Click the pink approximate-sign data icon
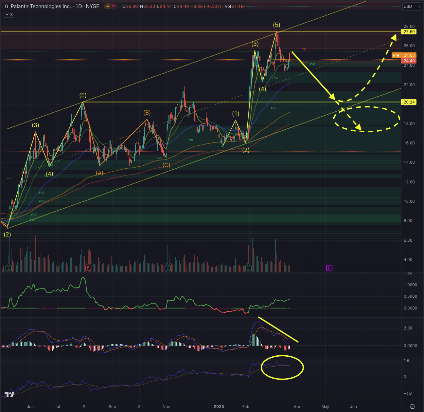Screen dimensions: 424x412 point(114,6)
